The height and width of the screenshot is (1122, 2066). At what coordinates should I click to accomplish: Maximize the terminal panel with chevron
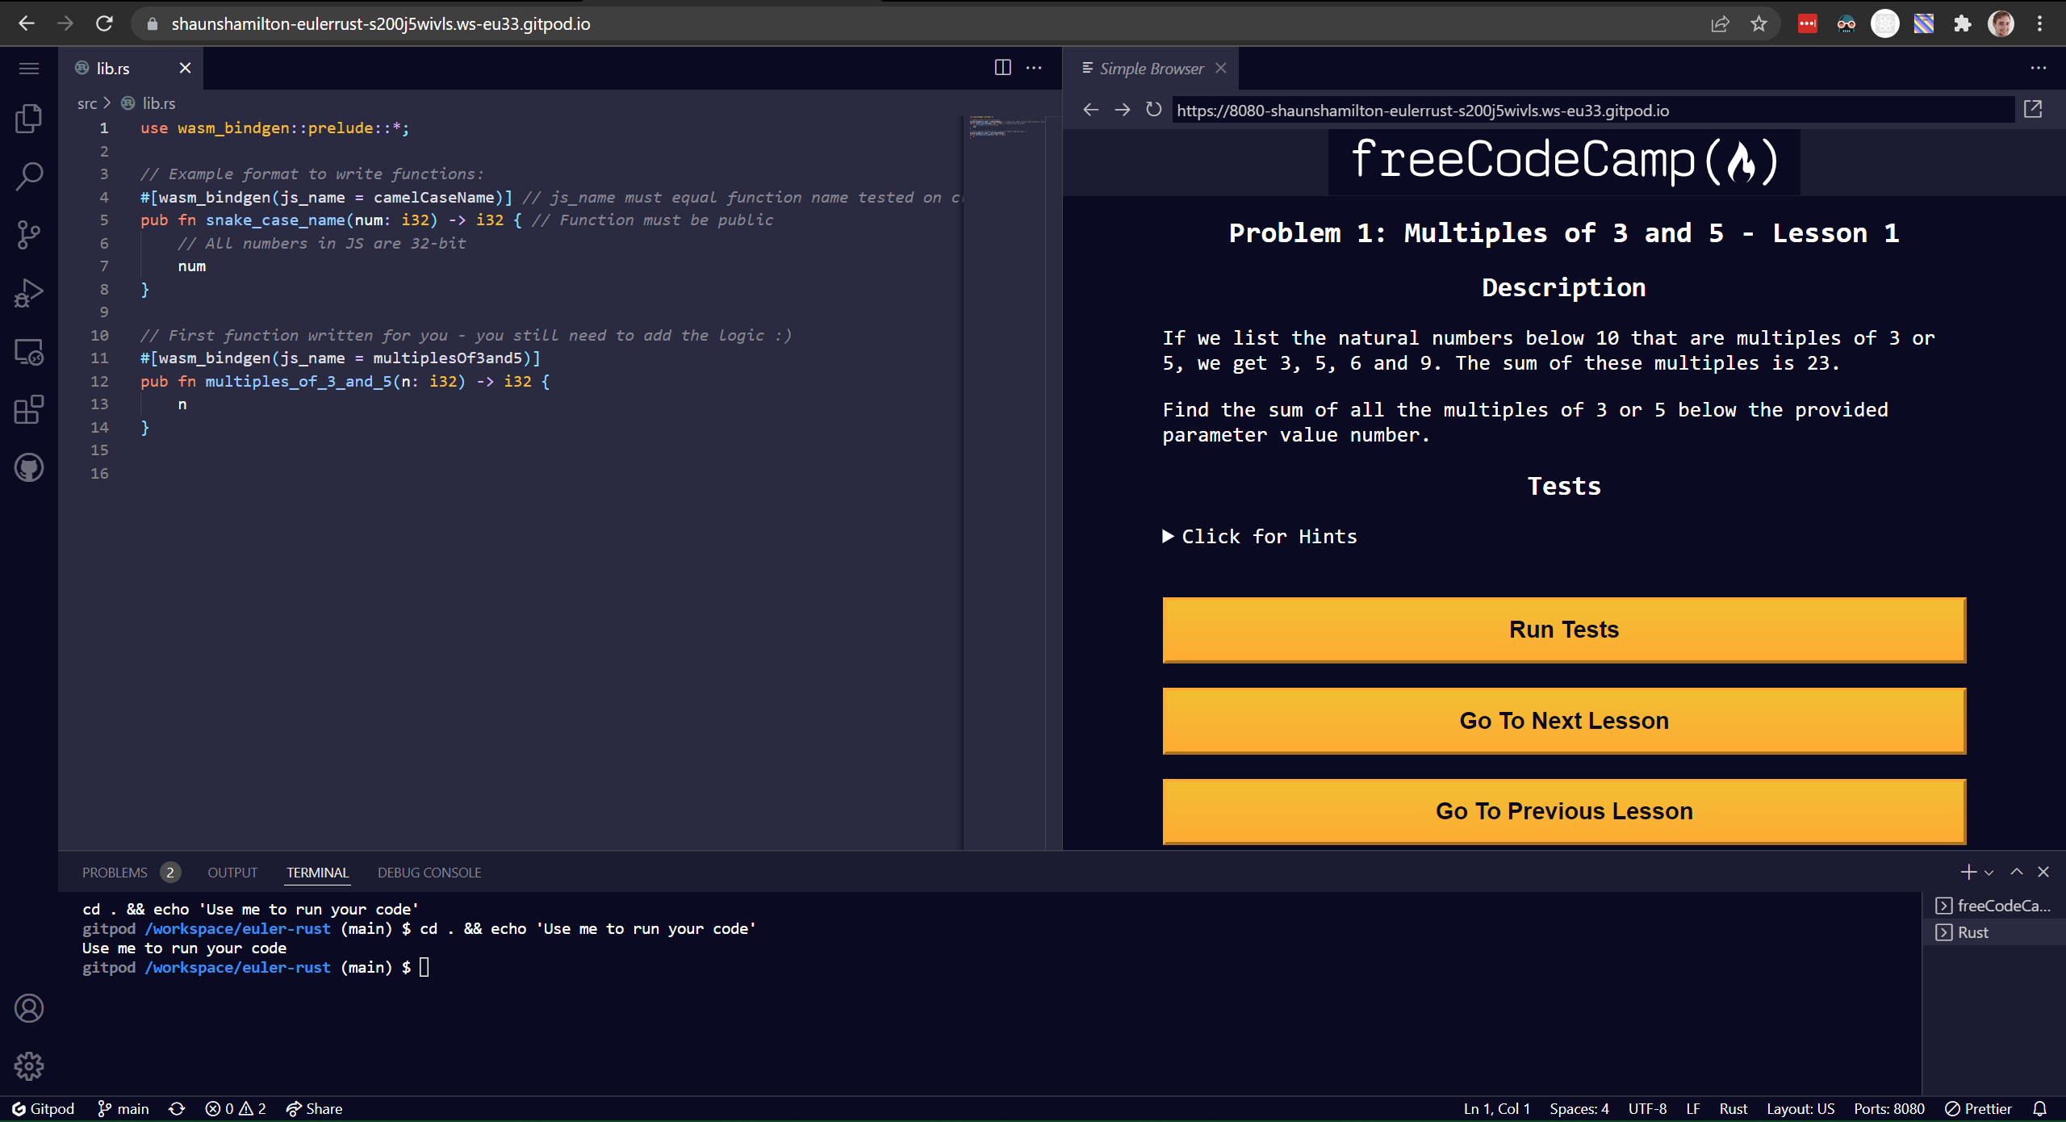[x=2017, y=872]
